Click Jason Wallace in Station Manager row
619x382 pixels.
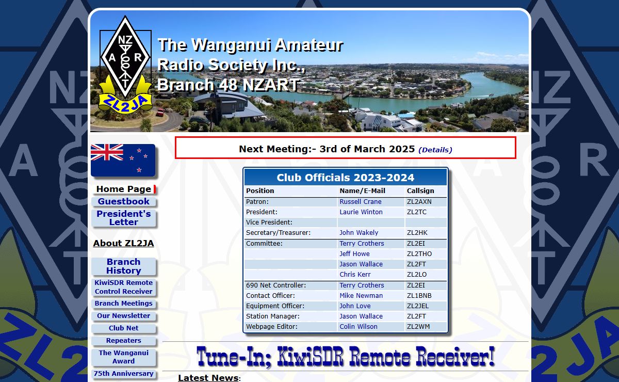coord(361,316)
